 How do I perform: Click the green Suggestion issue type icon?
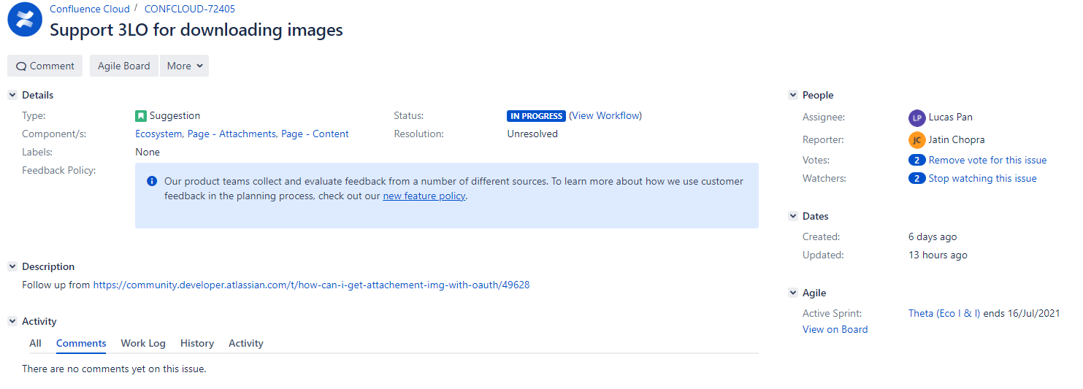[x=141, y=116]
